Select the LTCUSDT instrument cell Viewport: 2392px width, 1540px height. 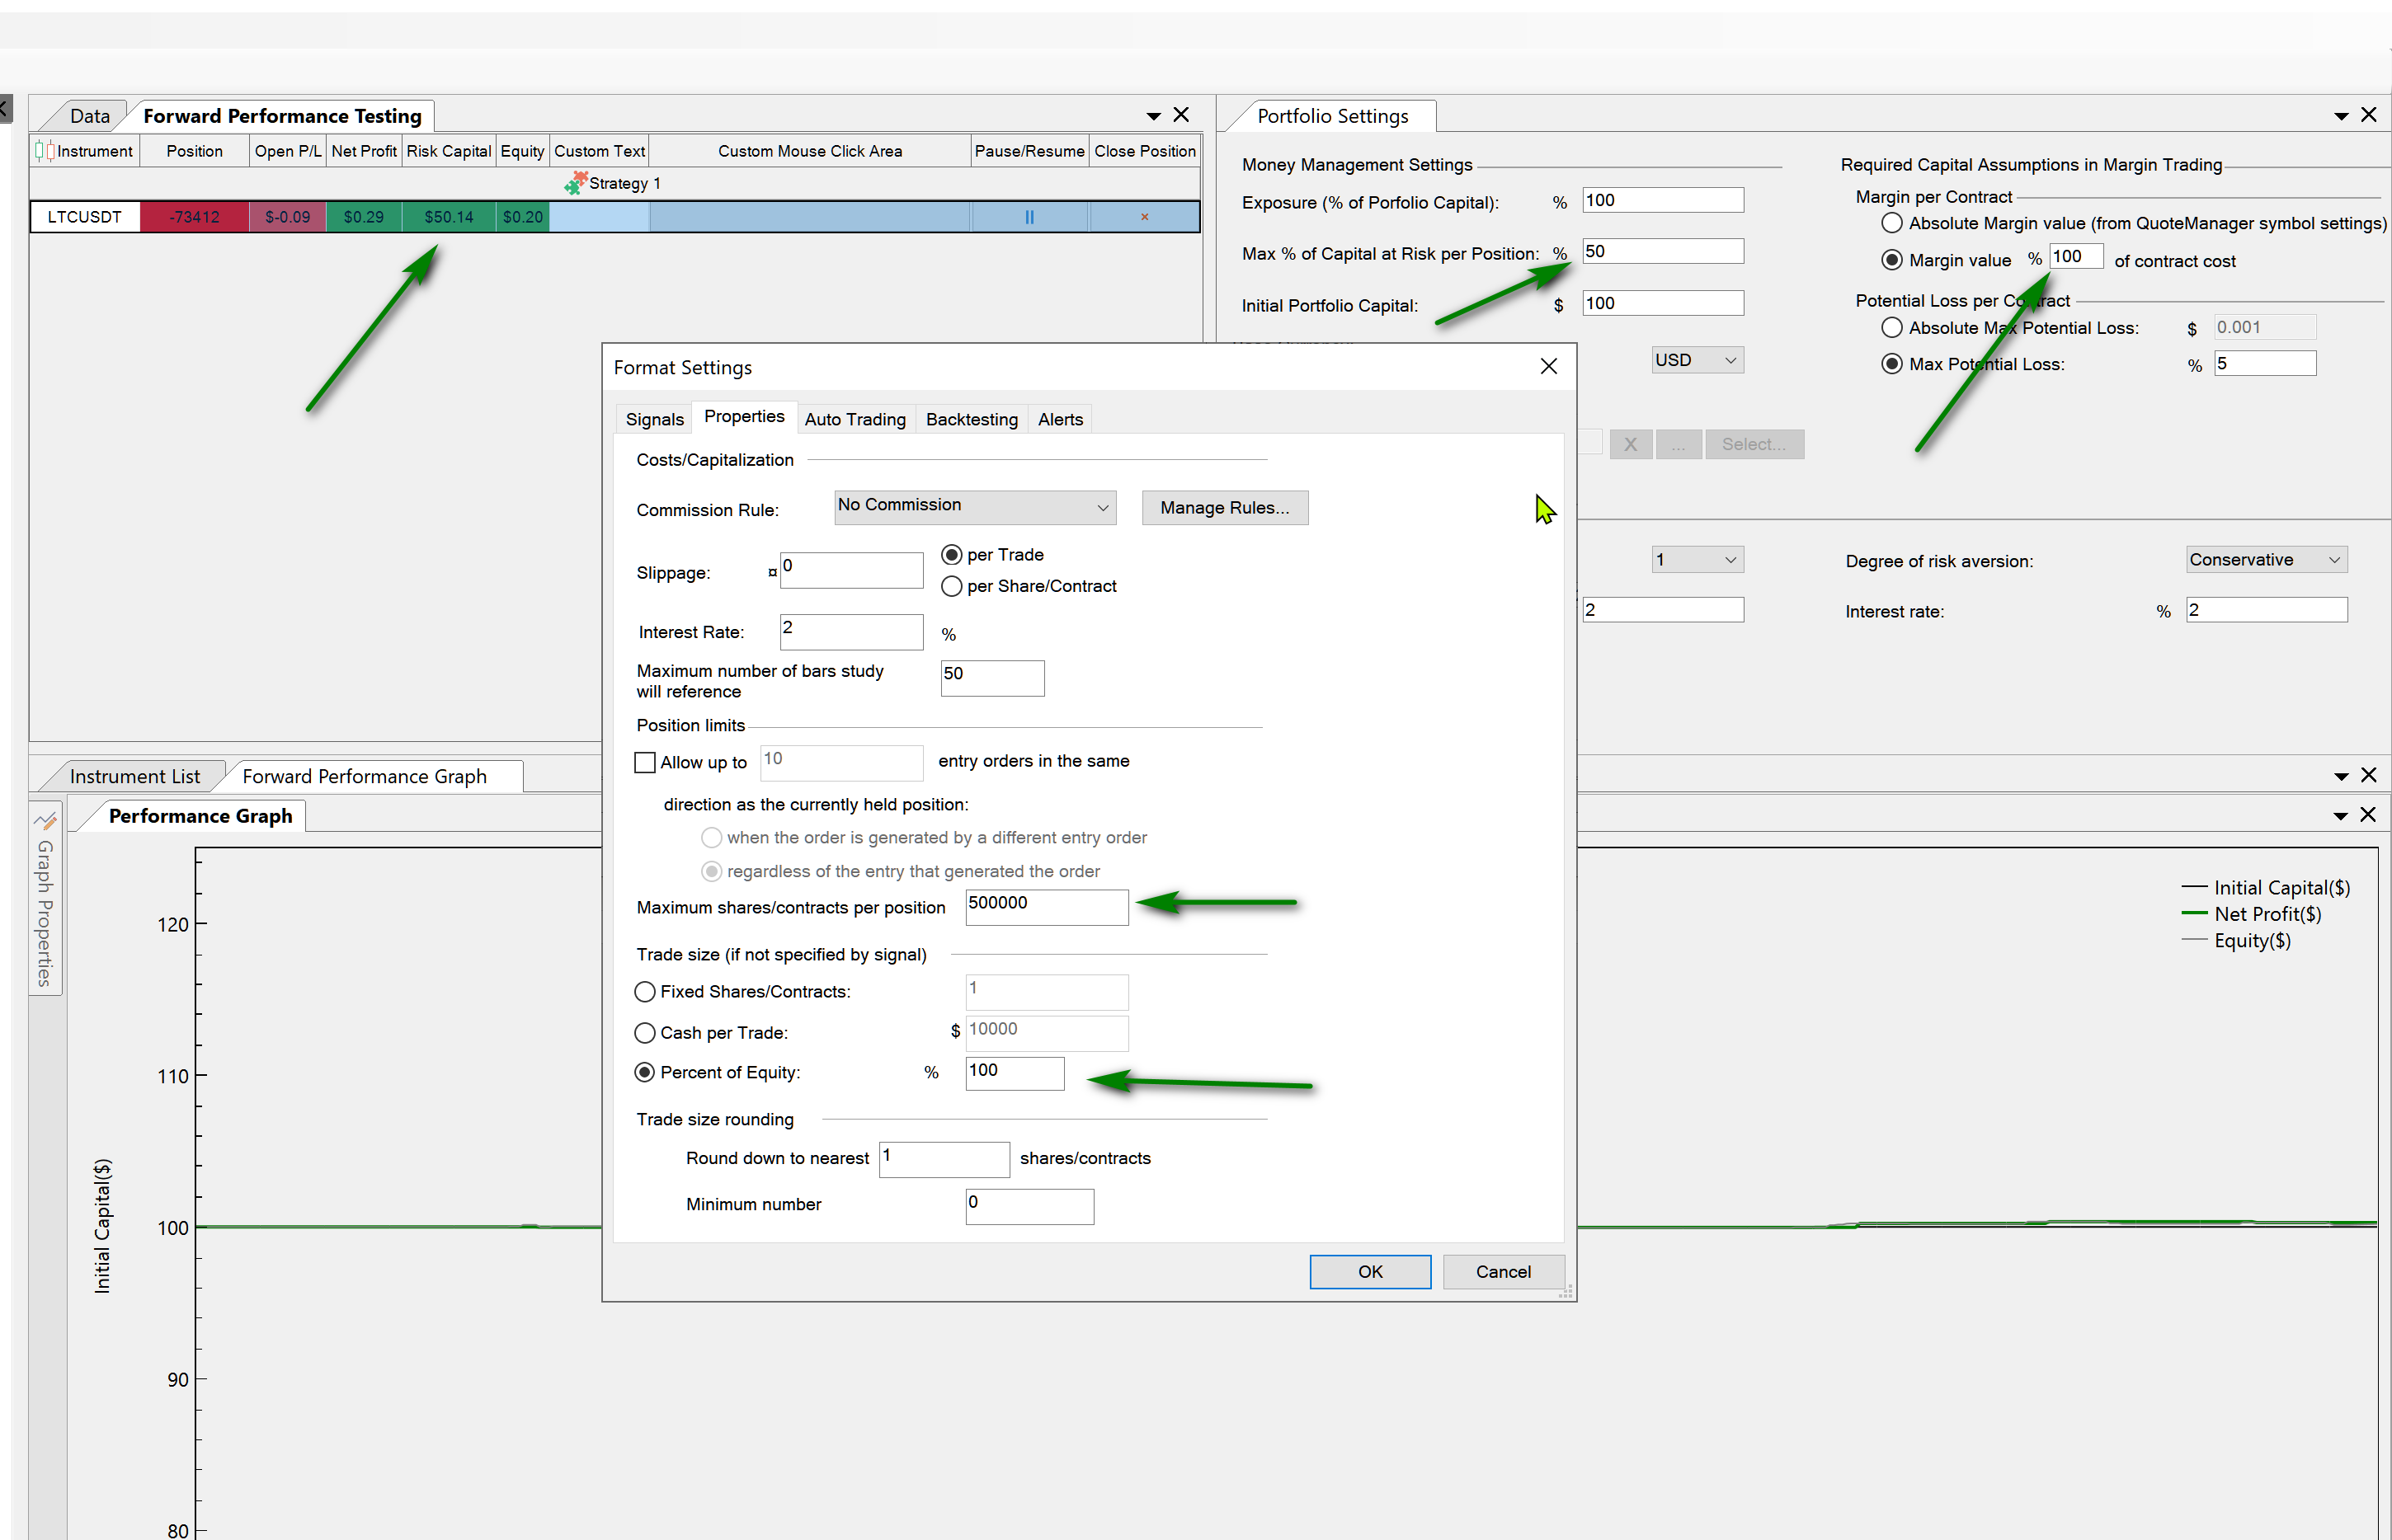[x=85, y=217]
